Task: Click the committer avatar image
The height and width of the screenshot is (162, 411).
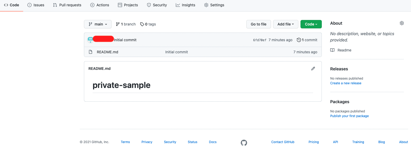Action: (x=90, y=40)
